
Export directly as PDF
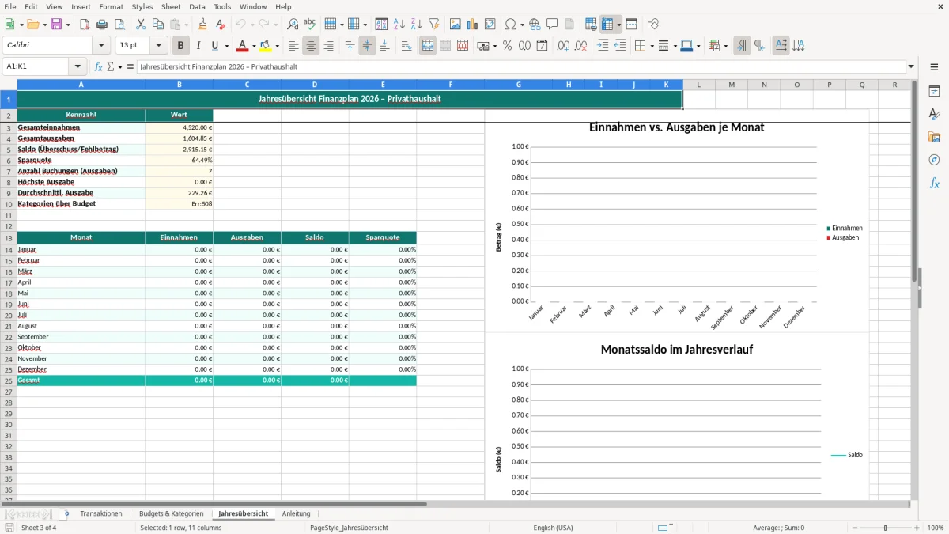pyautogui.click(x=85, y=25)
